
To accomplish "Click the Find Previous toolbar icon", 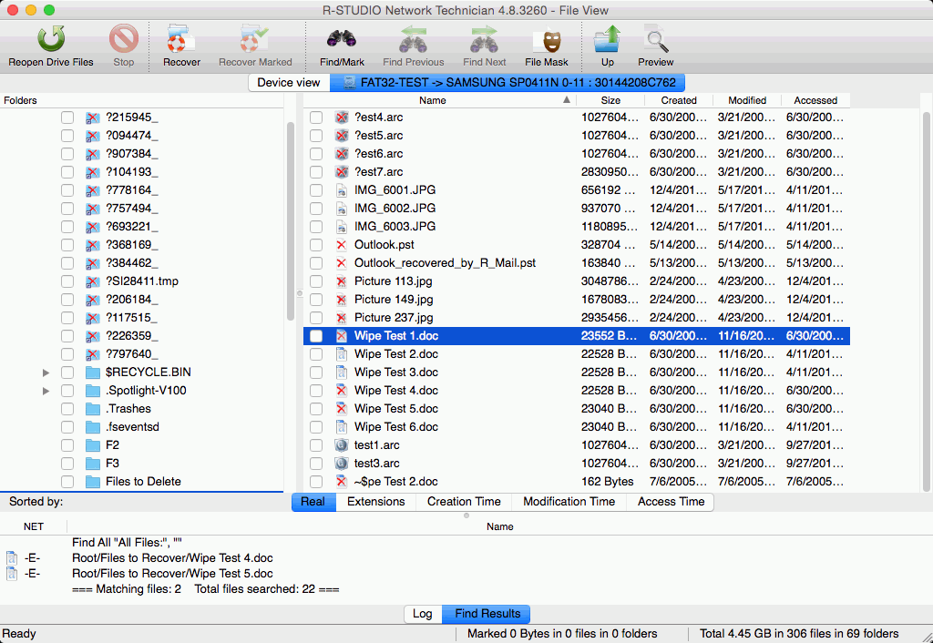I will pos(413,39).
